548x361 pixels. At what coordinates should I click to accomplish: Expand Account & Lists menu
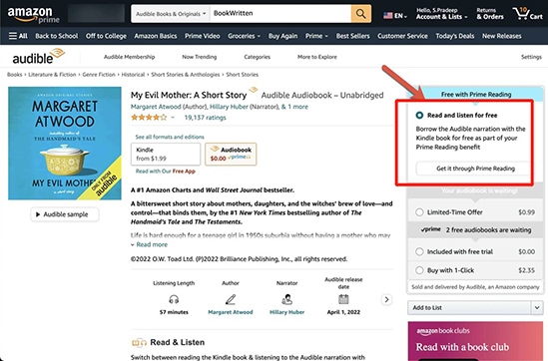click(442, 14)
